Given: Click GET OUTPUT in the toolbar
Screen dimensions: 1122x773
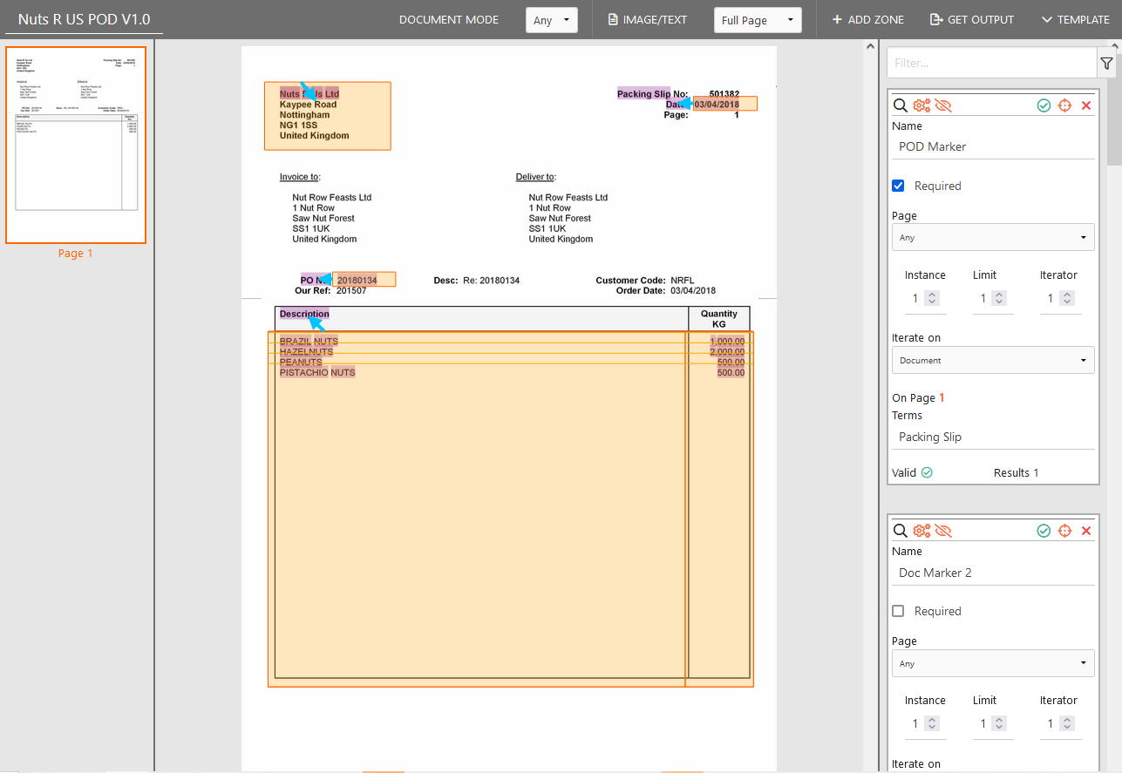Looking at the screenshot, I should coord(972,19).
